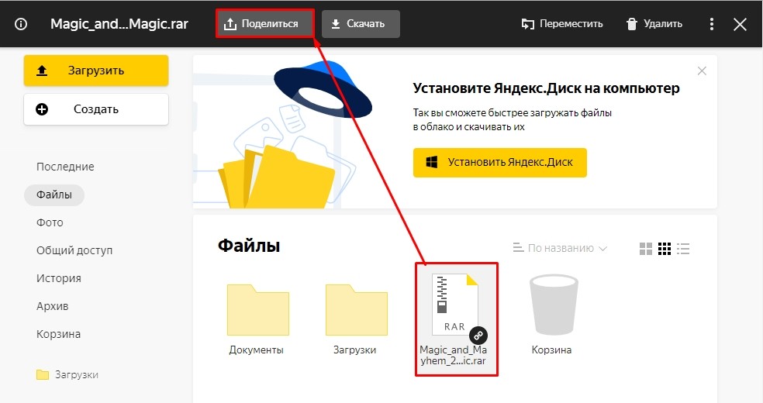The height and width of the screenshot is (403, 763).
Task: Open Фото section in sidebar
Action: pos(50,222)
